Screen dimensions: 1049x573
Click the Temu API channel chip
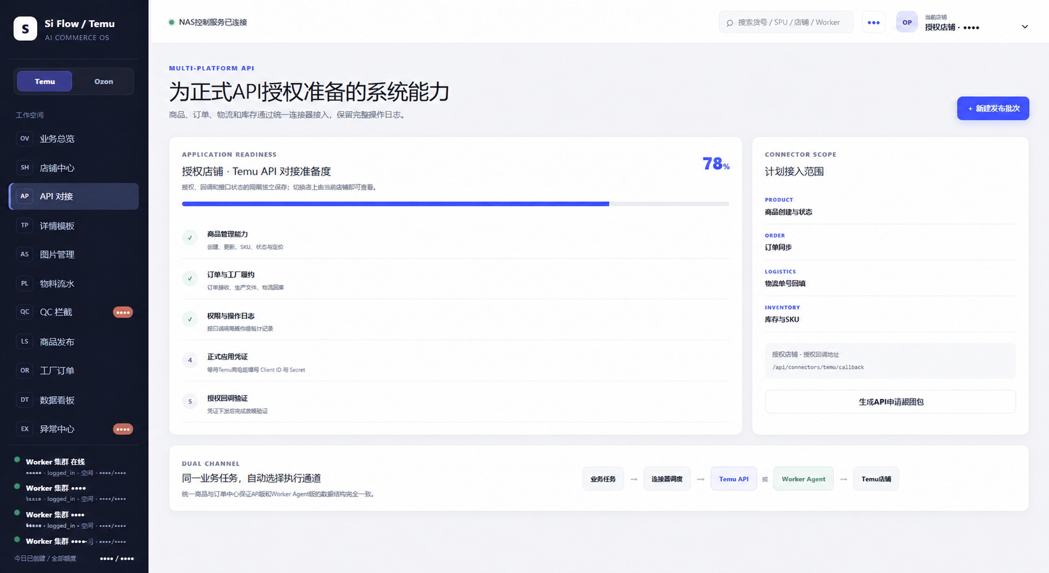click(x=734, y=479)
